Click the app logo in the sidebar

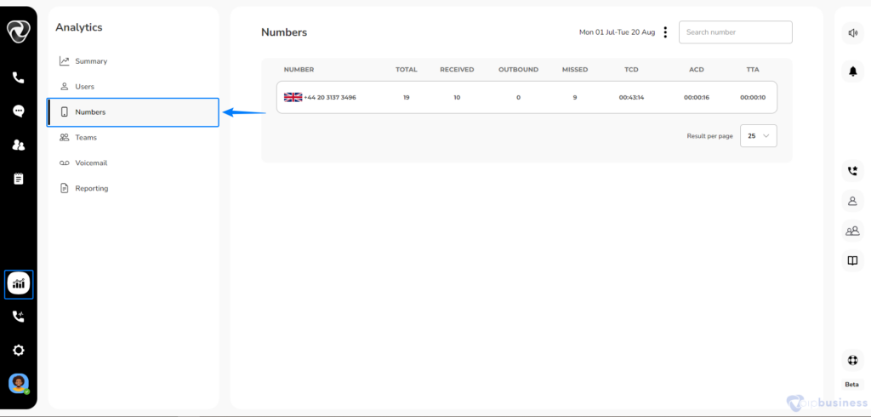click(19, 31)
